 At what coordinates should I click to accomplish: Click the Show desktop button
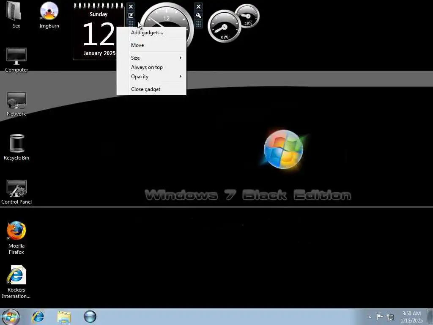[x=430, y=317]
